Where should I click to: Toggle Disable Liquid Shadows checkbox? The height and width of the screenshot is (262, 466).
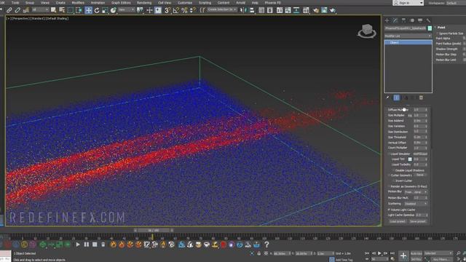tap(393, 170)
